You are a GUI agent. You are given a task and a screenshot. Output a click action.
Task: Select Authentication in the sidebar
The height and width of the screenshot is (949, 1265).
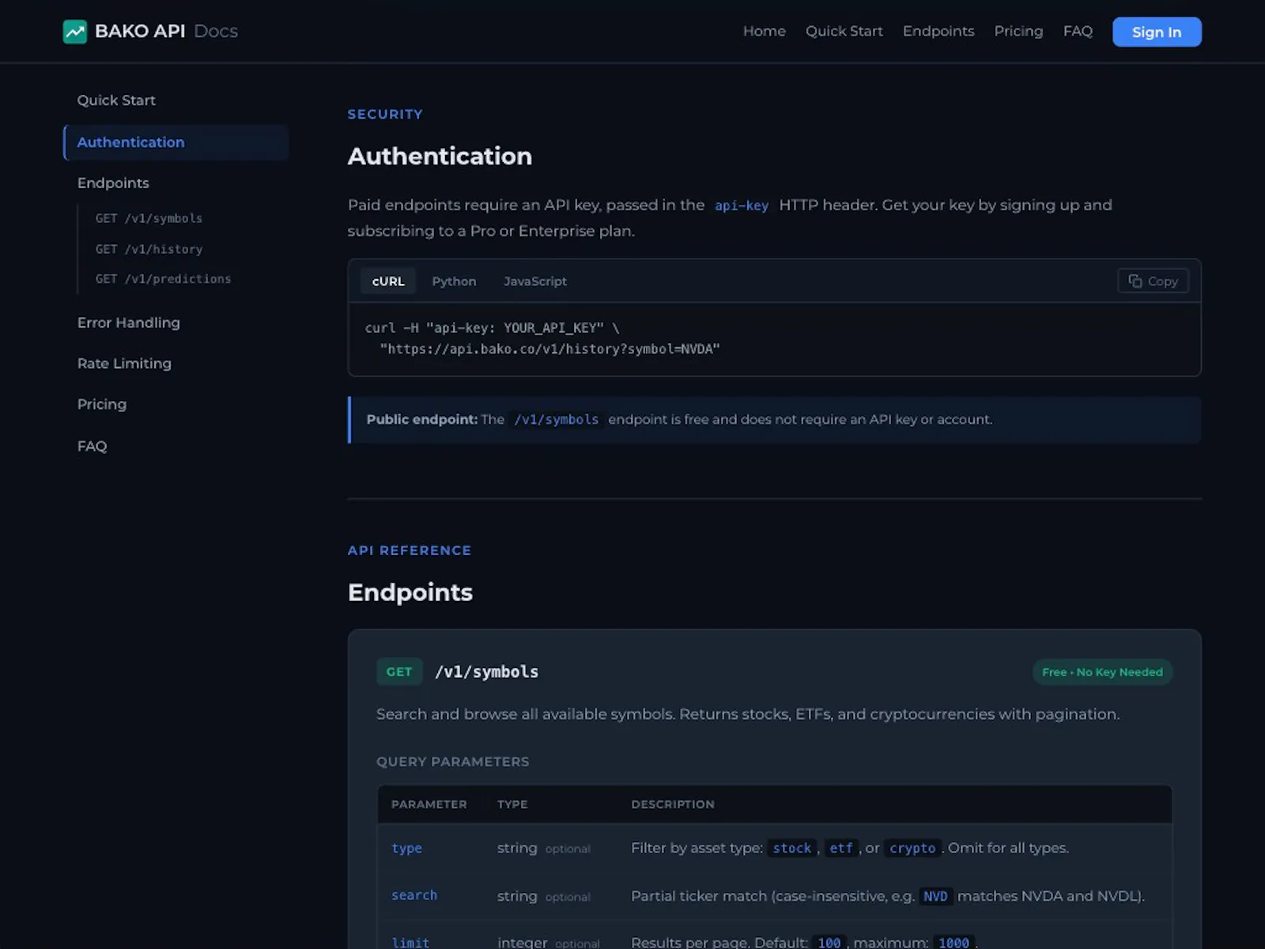pyautogui.click(x=176, y=142)
